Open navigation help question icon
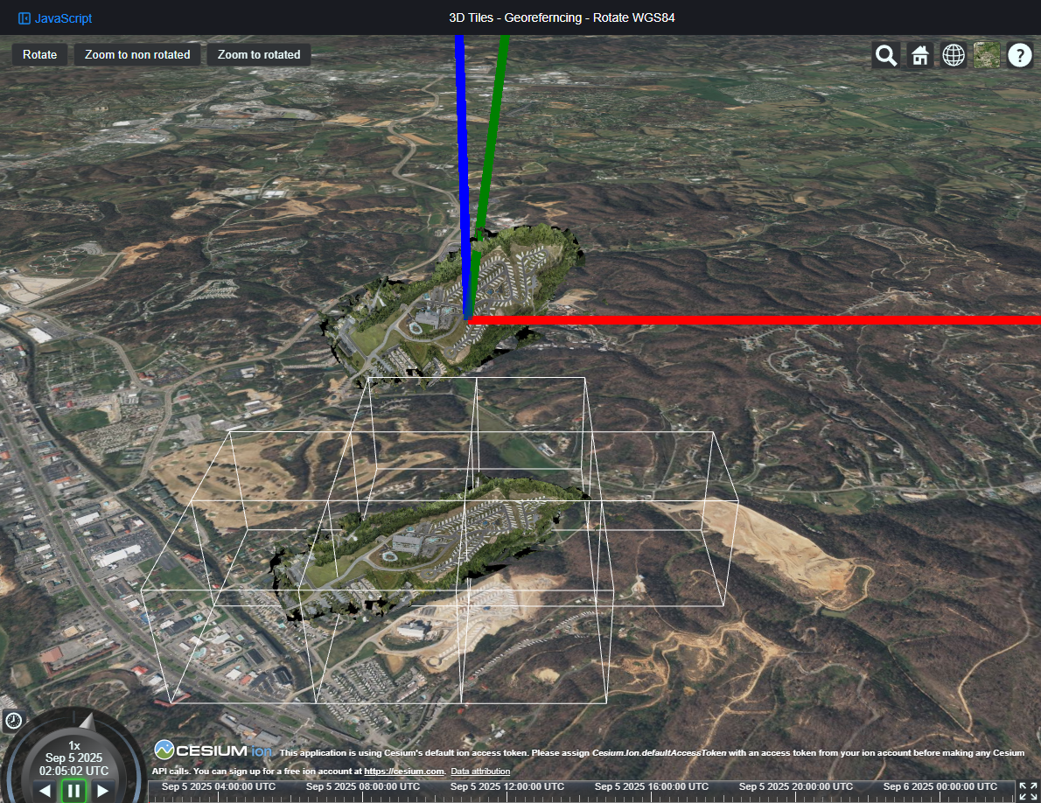The width and height of the screenshot is (1041, 803). pyautogui.click(x=1020, y=55)
